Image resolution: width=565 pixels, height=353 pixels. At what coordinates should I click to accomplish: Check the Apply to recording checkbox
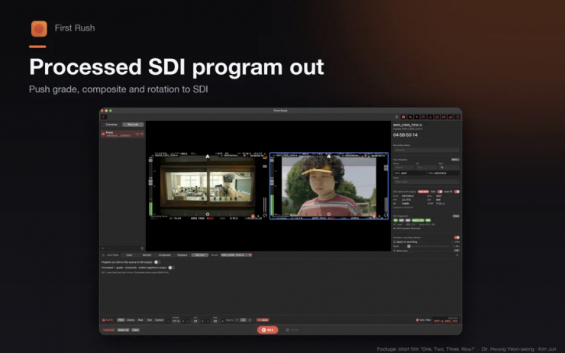395,241
